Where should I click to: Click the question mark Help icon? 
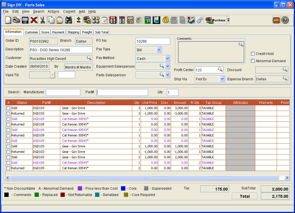click(285, 20)
